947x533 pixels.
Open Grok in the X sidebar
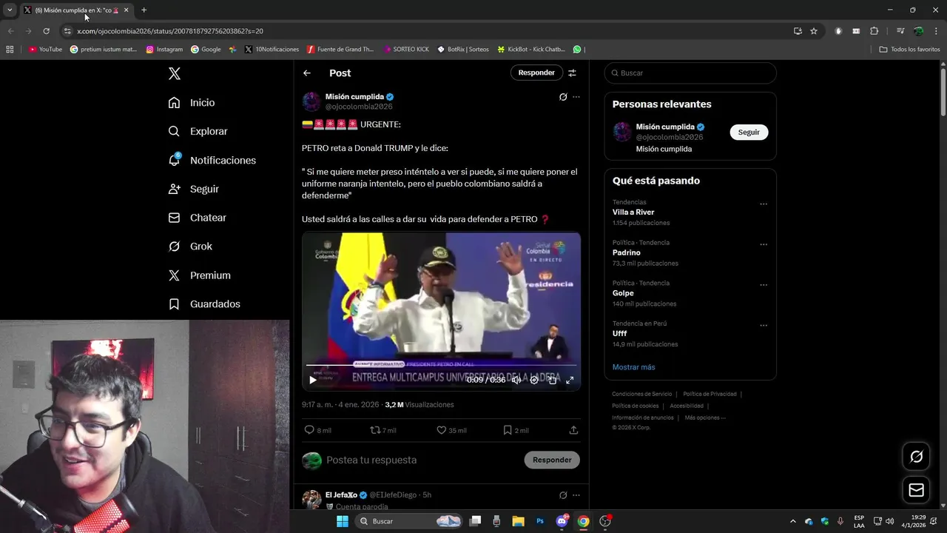(190, 247)
